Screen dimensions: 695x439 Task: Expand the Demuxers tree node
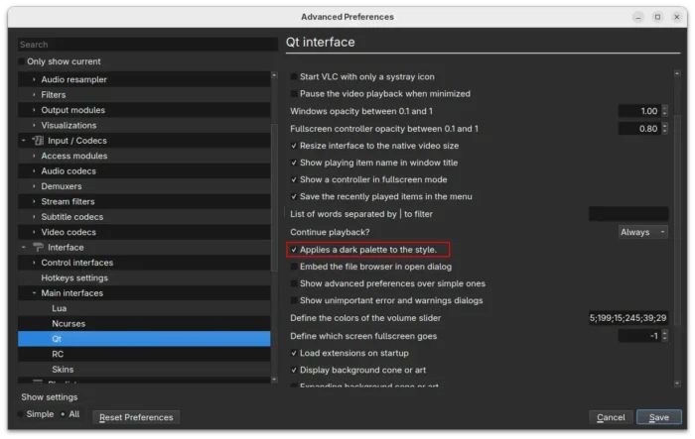(34, 186)
